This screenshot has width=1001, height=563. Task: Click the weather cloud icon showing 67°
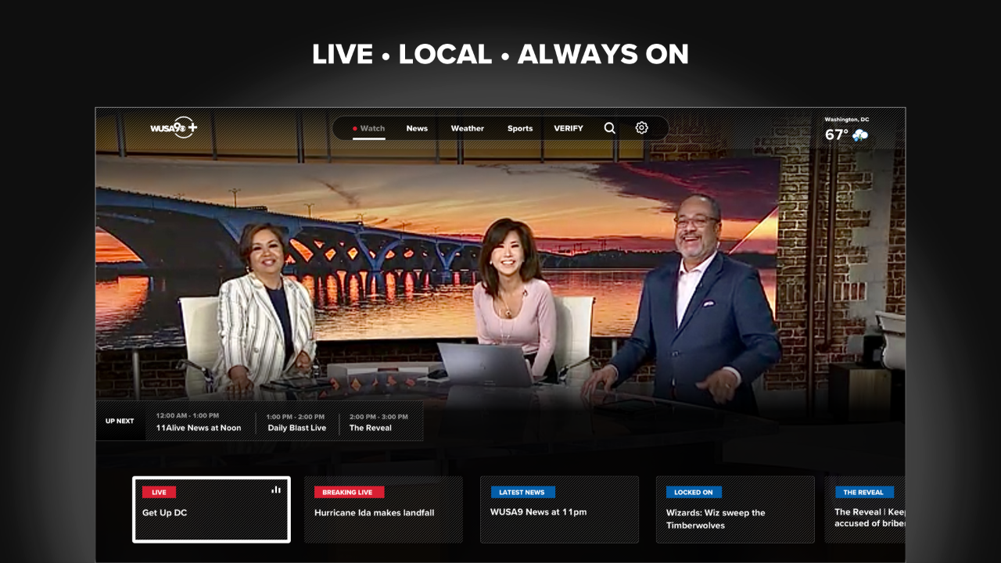click(x=860, y=134)
